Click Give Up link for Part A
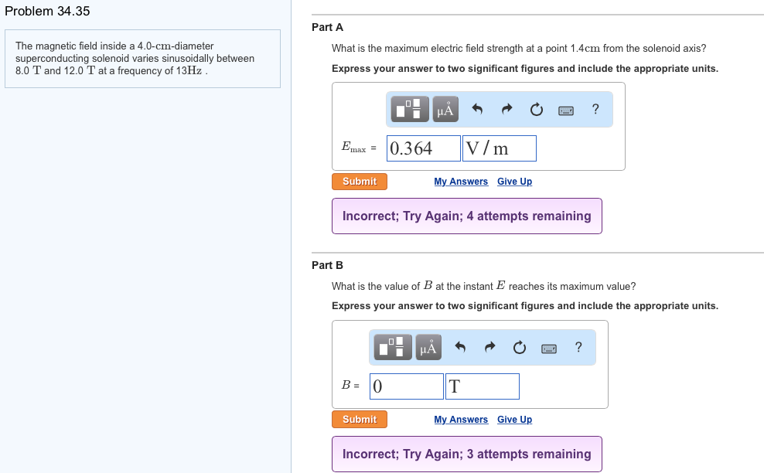This screenshot has width=764, height=473. [514, 181]
